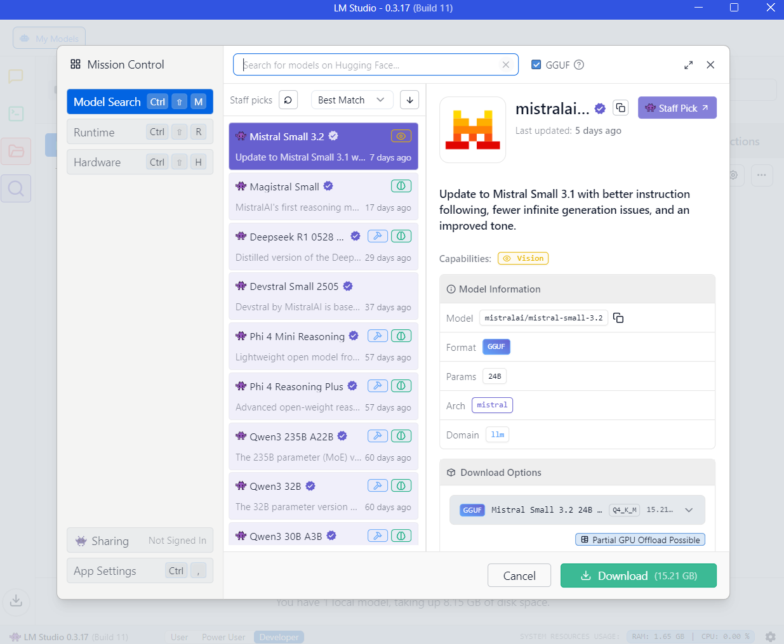Viewport: 784px width, 644px height.
Task: Expand dialog with the fullscreen arrows icon
Action: [x=688, y=65]
